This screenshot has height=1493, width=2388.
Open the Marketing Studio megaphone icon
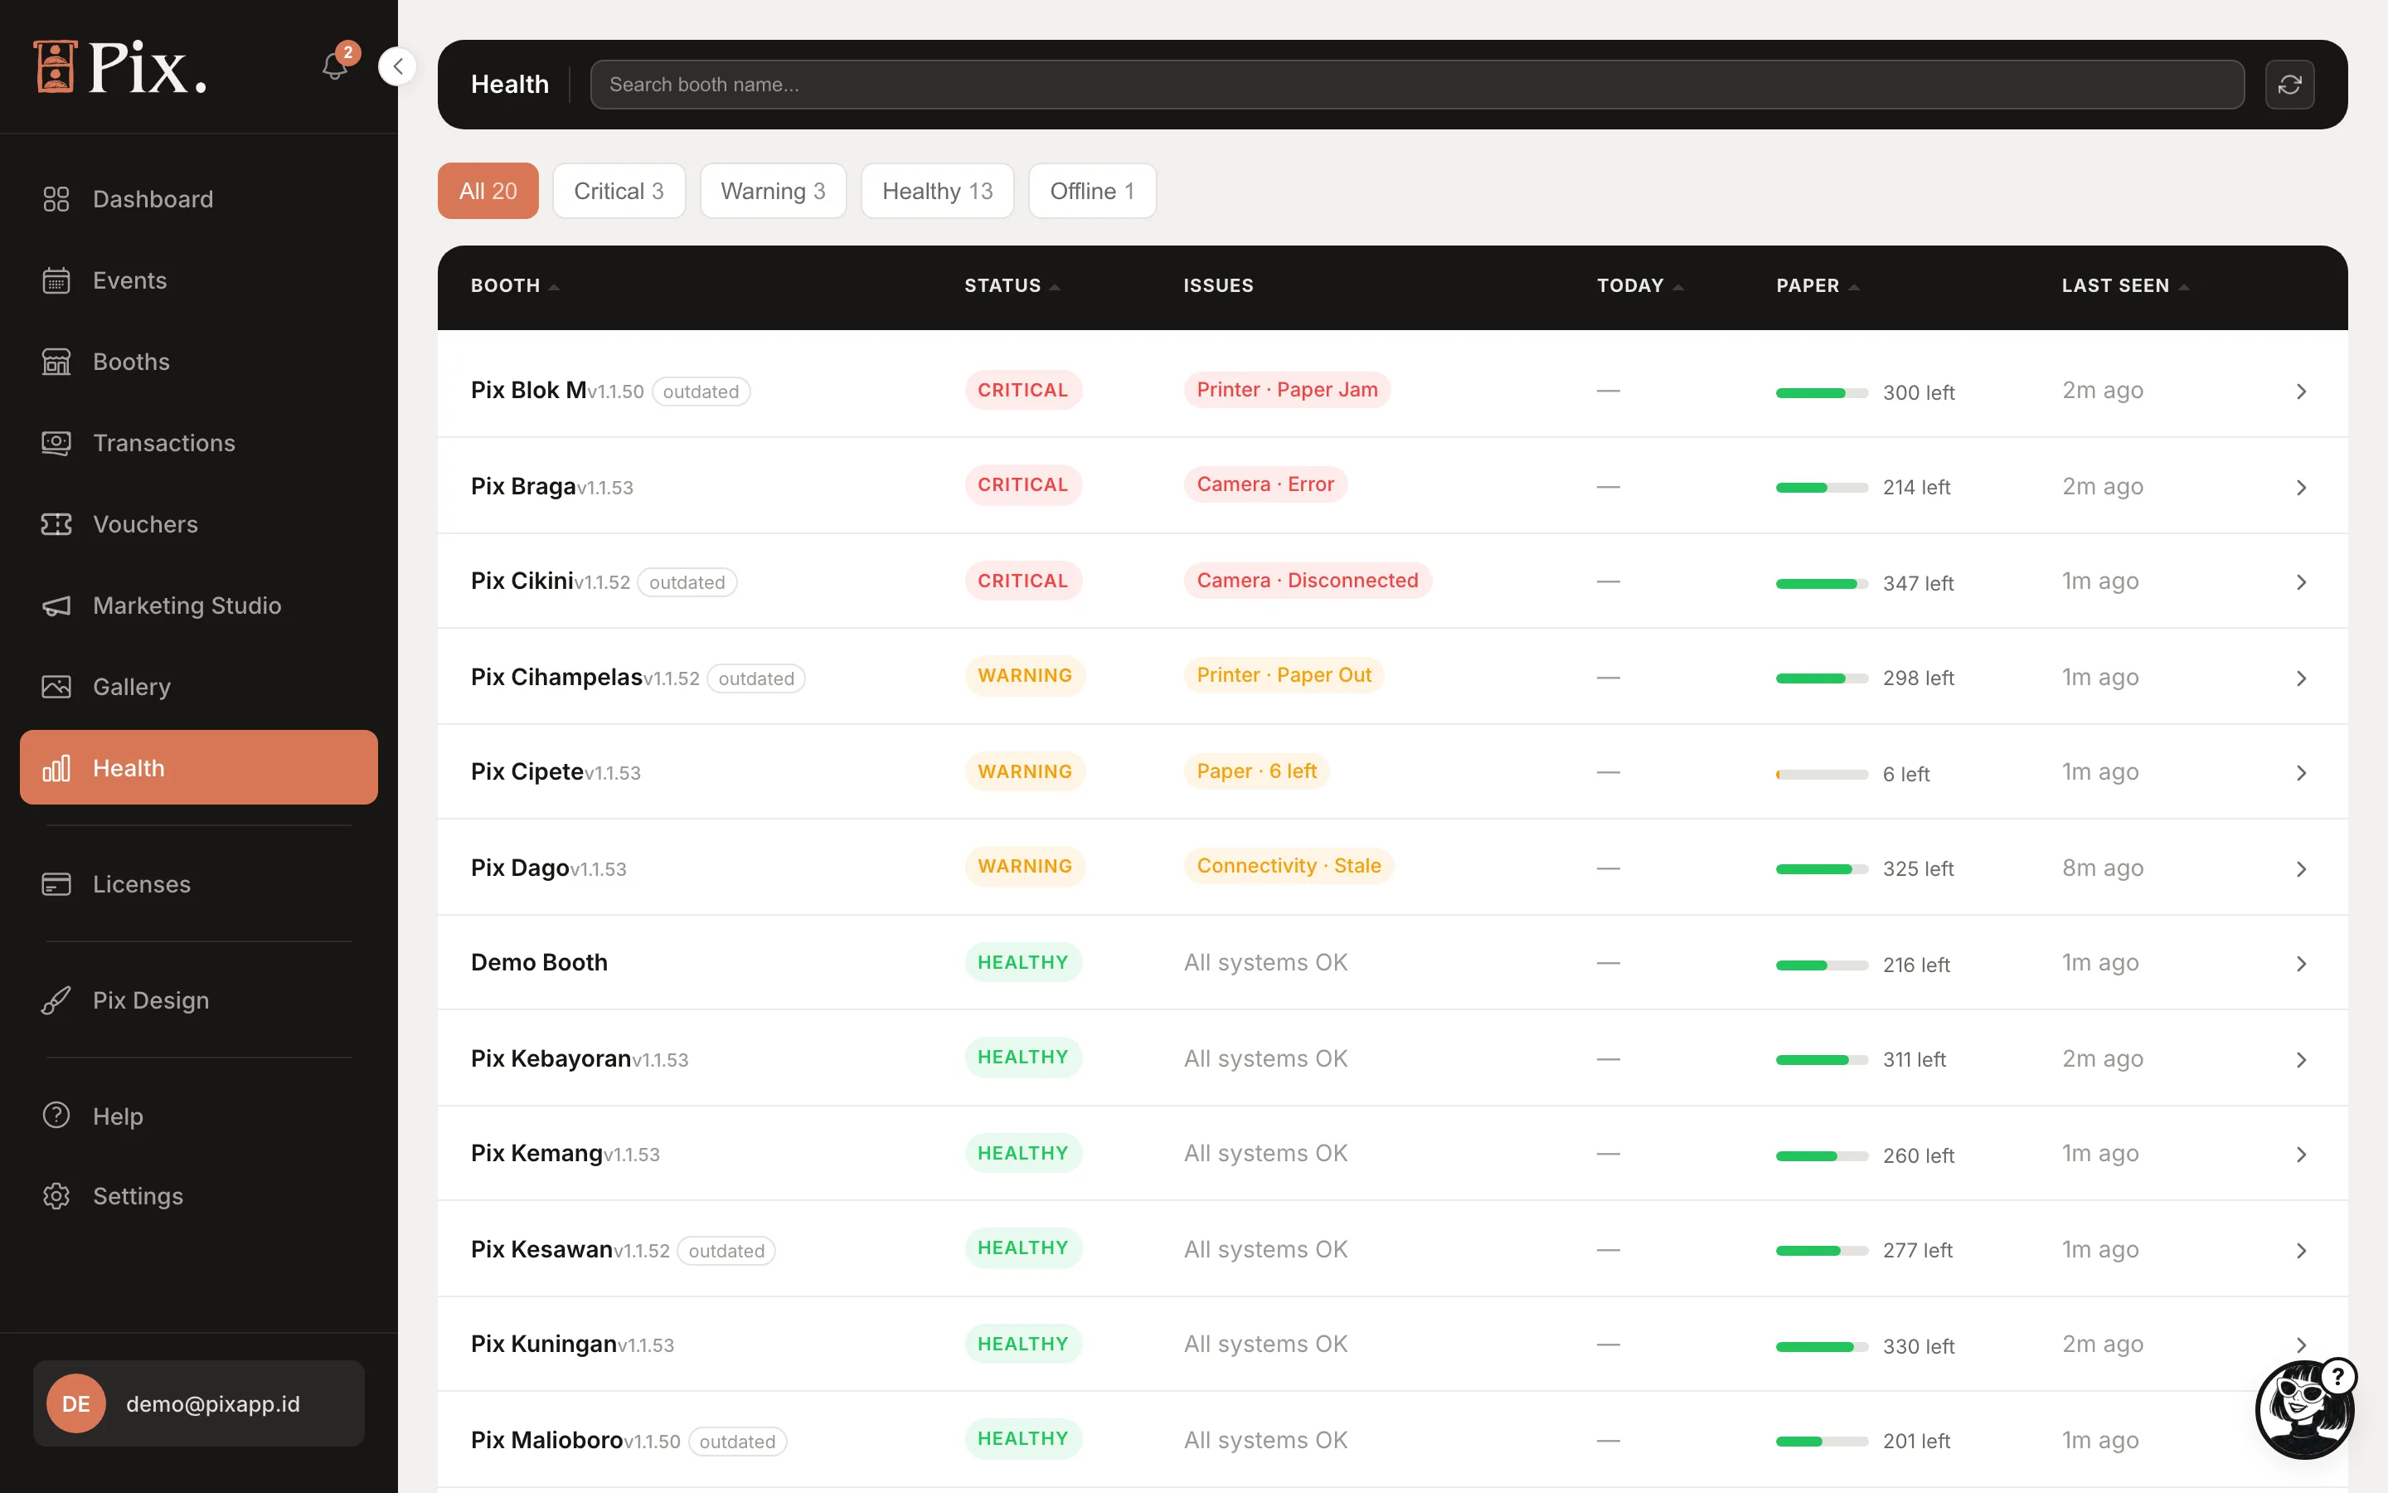click(x=56, y=605)
